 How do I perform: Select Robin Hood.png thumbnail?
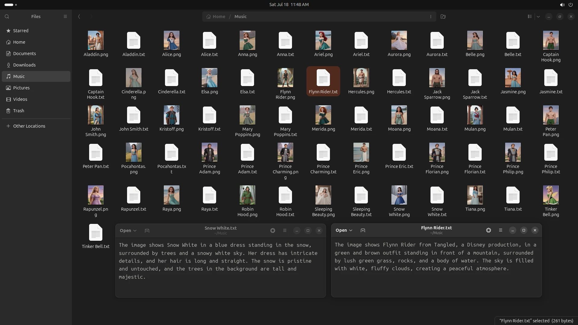point(247,195)
